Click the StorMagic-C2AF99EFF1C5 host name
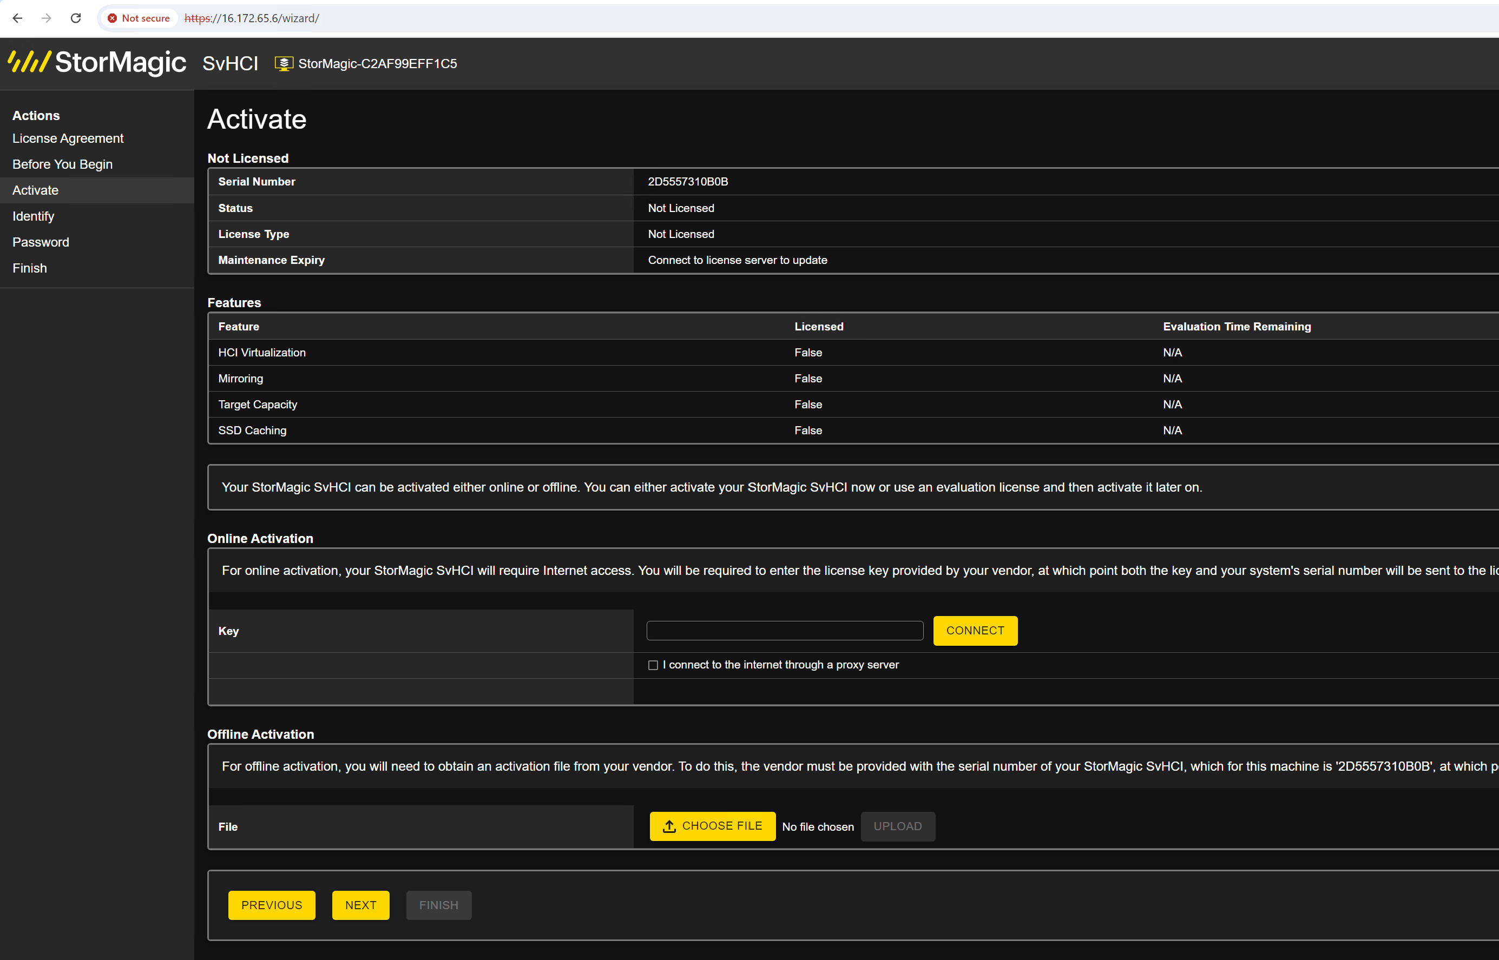Image resolution: width=1499 pixels, height=960 pixels. pyautogui.click(x=377, y=64)
